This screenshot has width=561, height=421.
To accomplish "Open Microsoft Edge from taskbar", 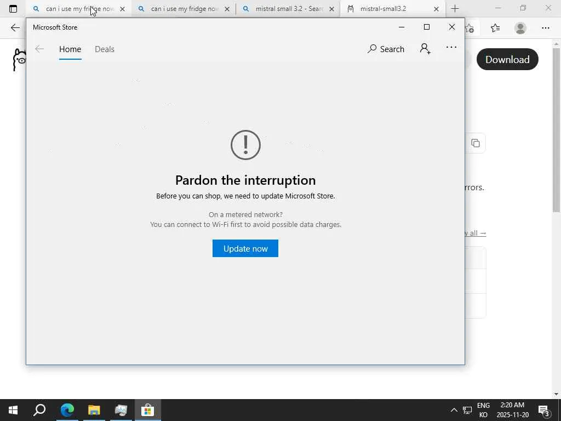I will [67, 410].
